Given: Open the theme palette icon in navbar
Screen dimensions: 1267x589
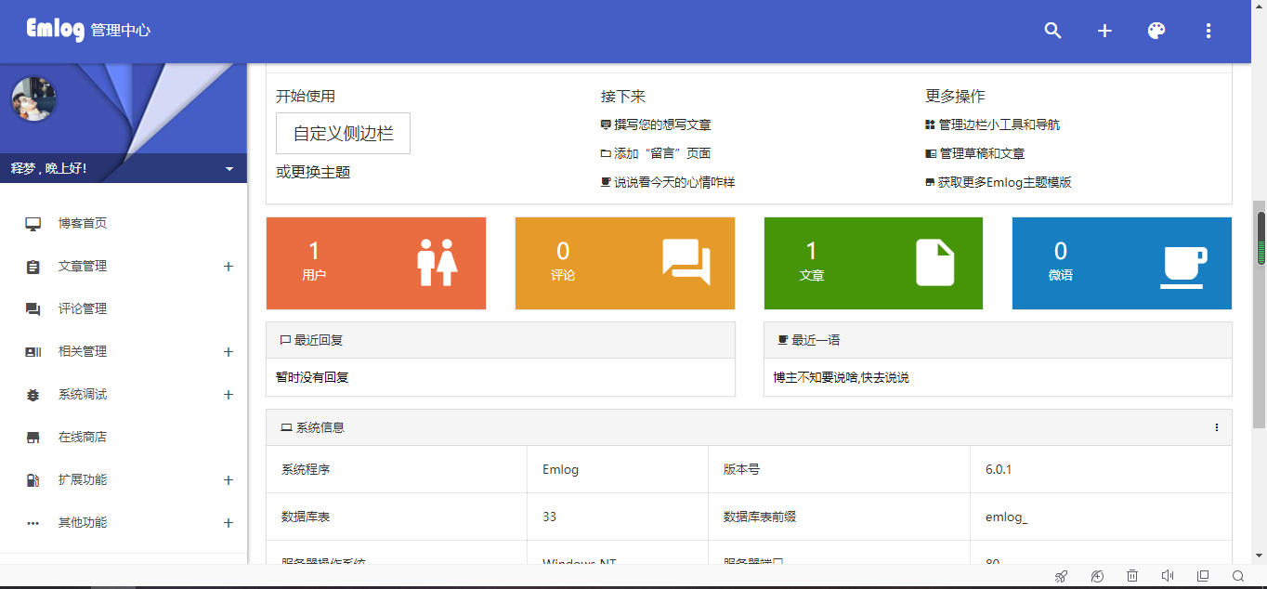Looking at the screenshot, I should click(x=1156, y=31).
